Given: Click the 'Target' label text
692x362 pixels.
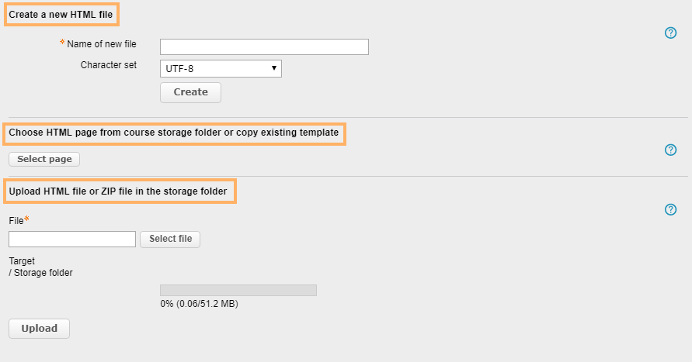Looking at the screenshot, I should [x=22, y=261].
